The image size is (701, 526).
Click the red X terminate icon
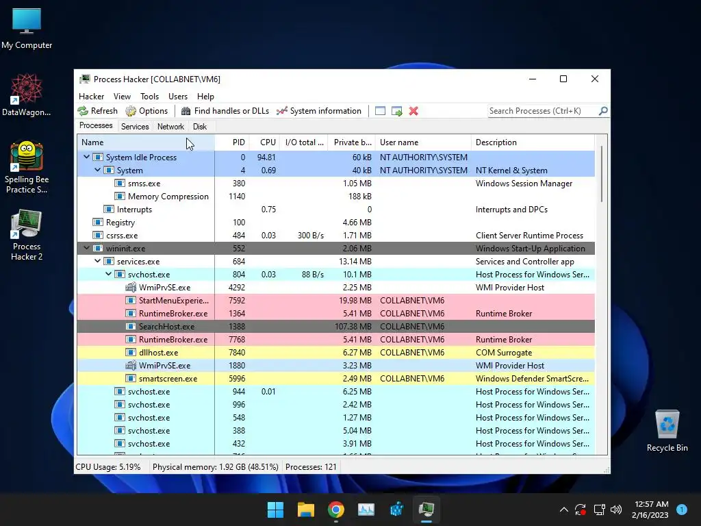[x=413, y=111]
